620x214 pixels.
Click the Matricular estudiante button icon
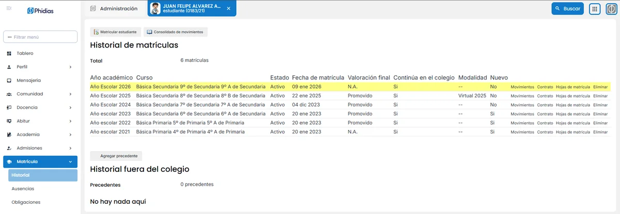pos(96,32)
